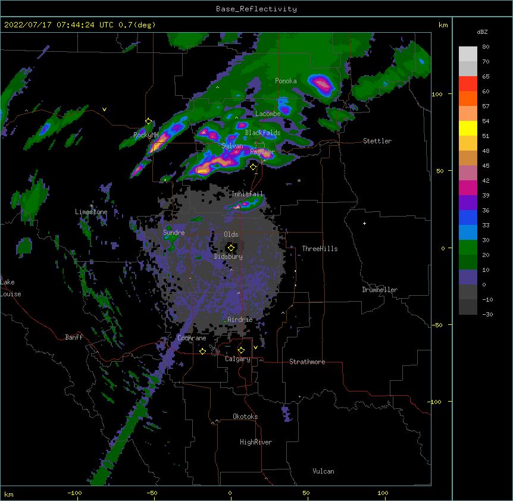Click the yellow diamond radar site marker near Didsbury
Image resolution: width=513 pixels, height=501 pixels.
click(231, 248)
